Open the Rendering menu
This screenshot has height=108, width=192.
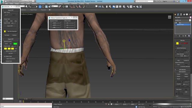pyautogui.click(x=59, y=4)
